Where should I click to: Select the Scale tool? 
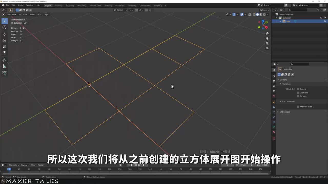coord(4,47)
